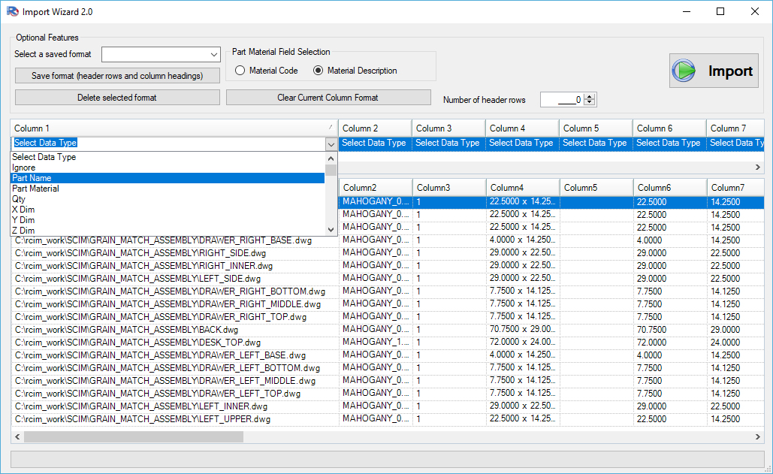The height and width of the screenshot is (474, 773).
Task: Pick Ignore in the data type list
Action: point(24,168)
